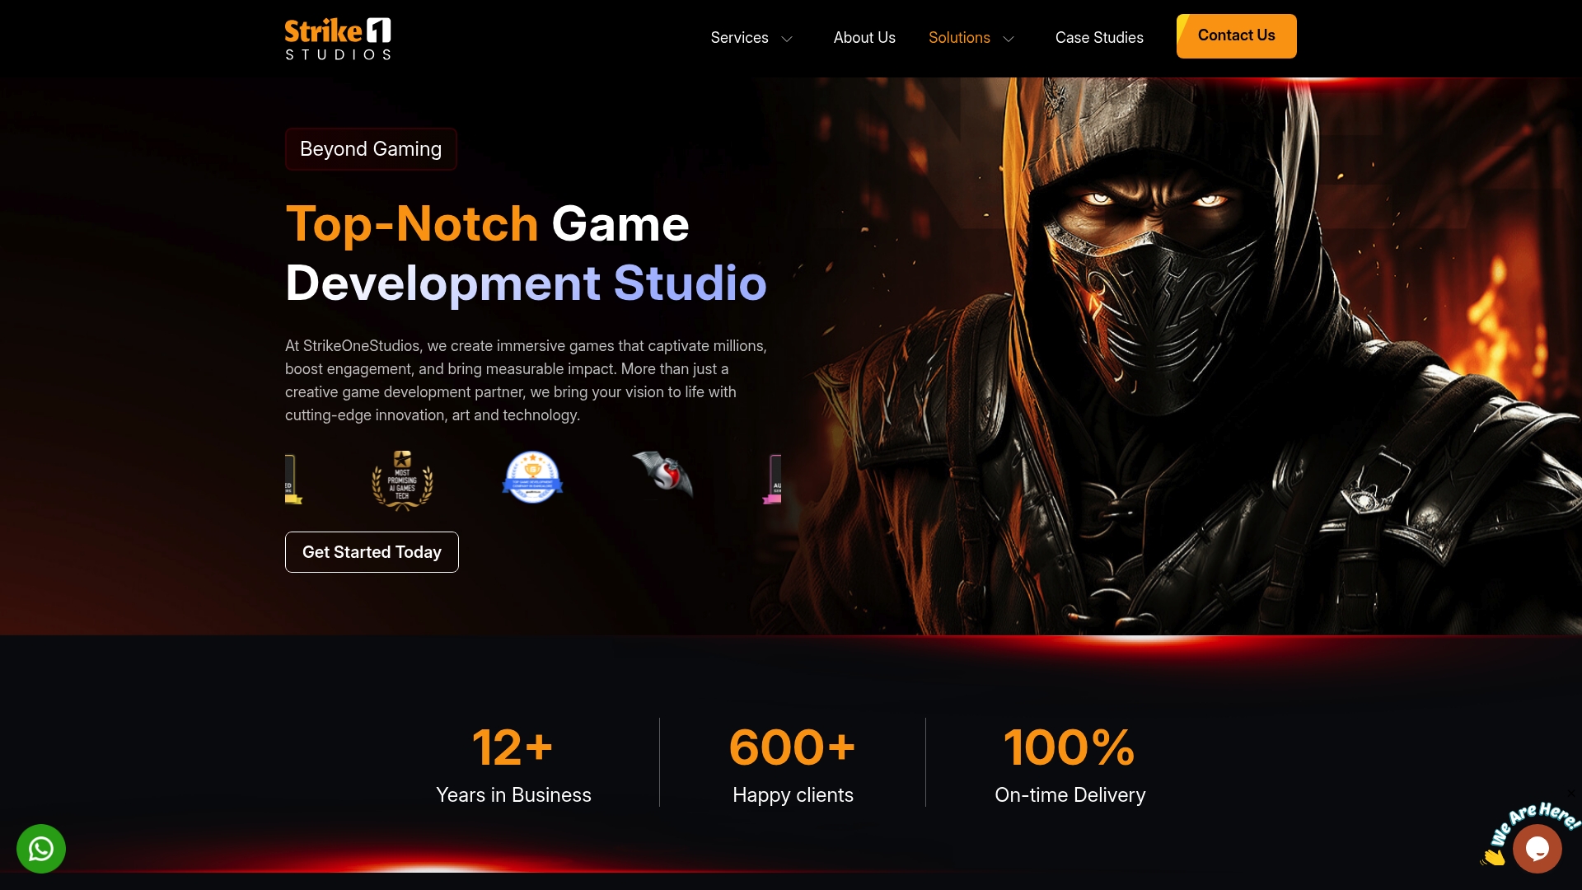Select the partially hidden yellow-ribbon award badge
This screenshot has width=1582, height=890.
tap(293, 479)
